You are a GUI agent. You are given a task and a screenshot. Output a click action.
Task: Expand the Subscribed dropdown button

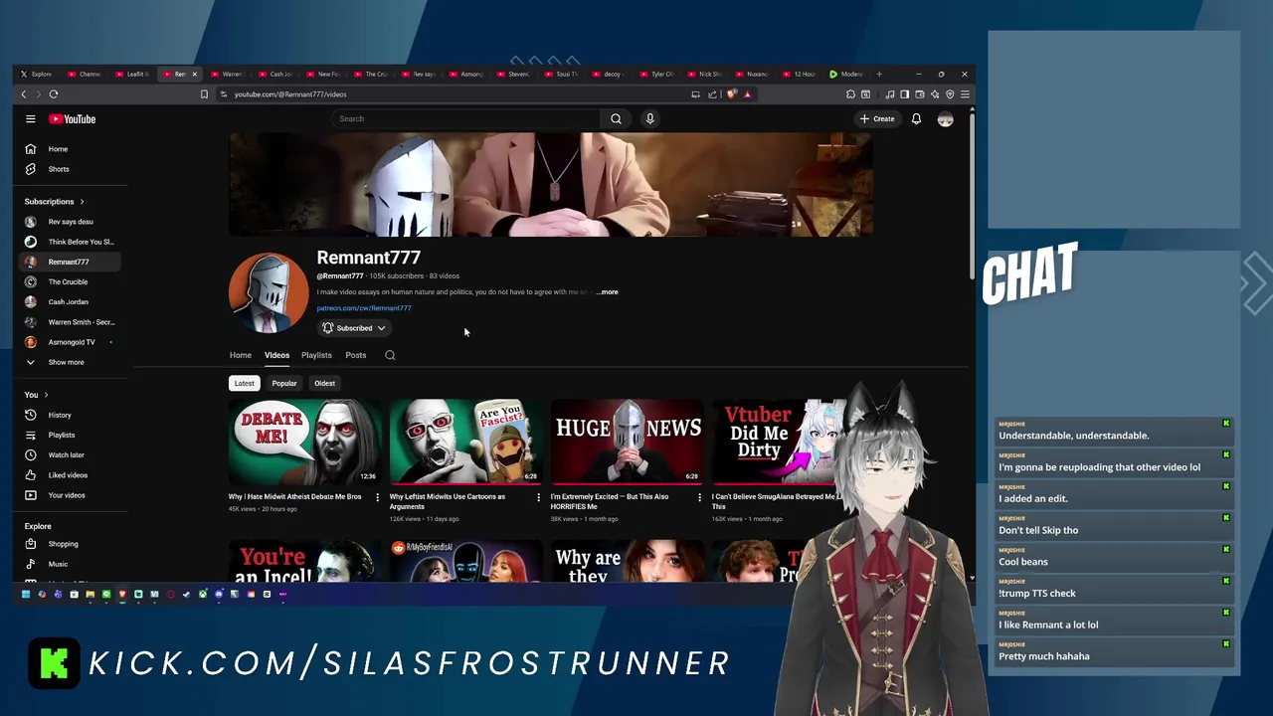354,328
